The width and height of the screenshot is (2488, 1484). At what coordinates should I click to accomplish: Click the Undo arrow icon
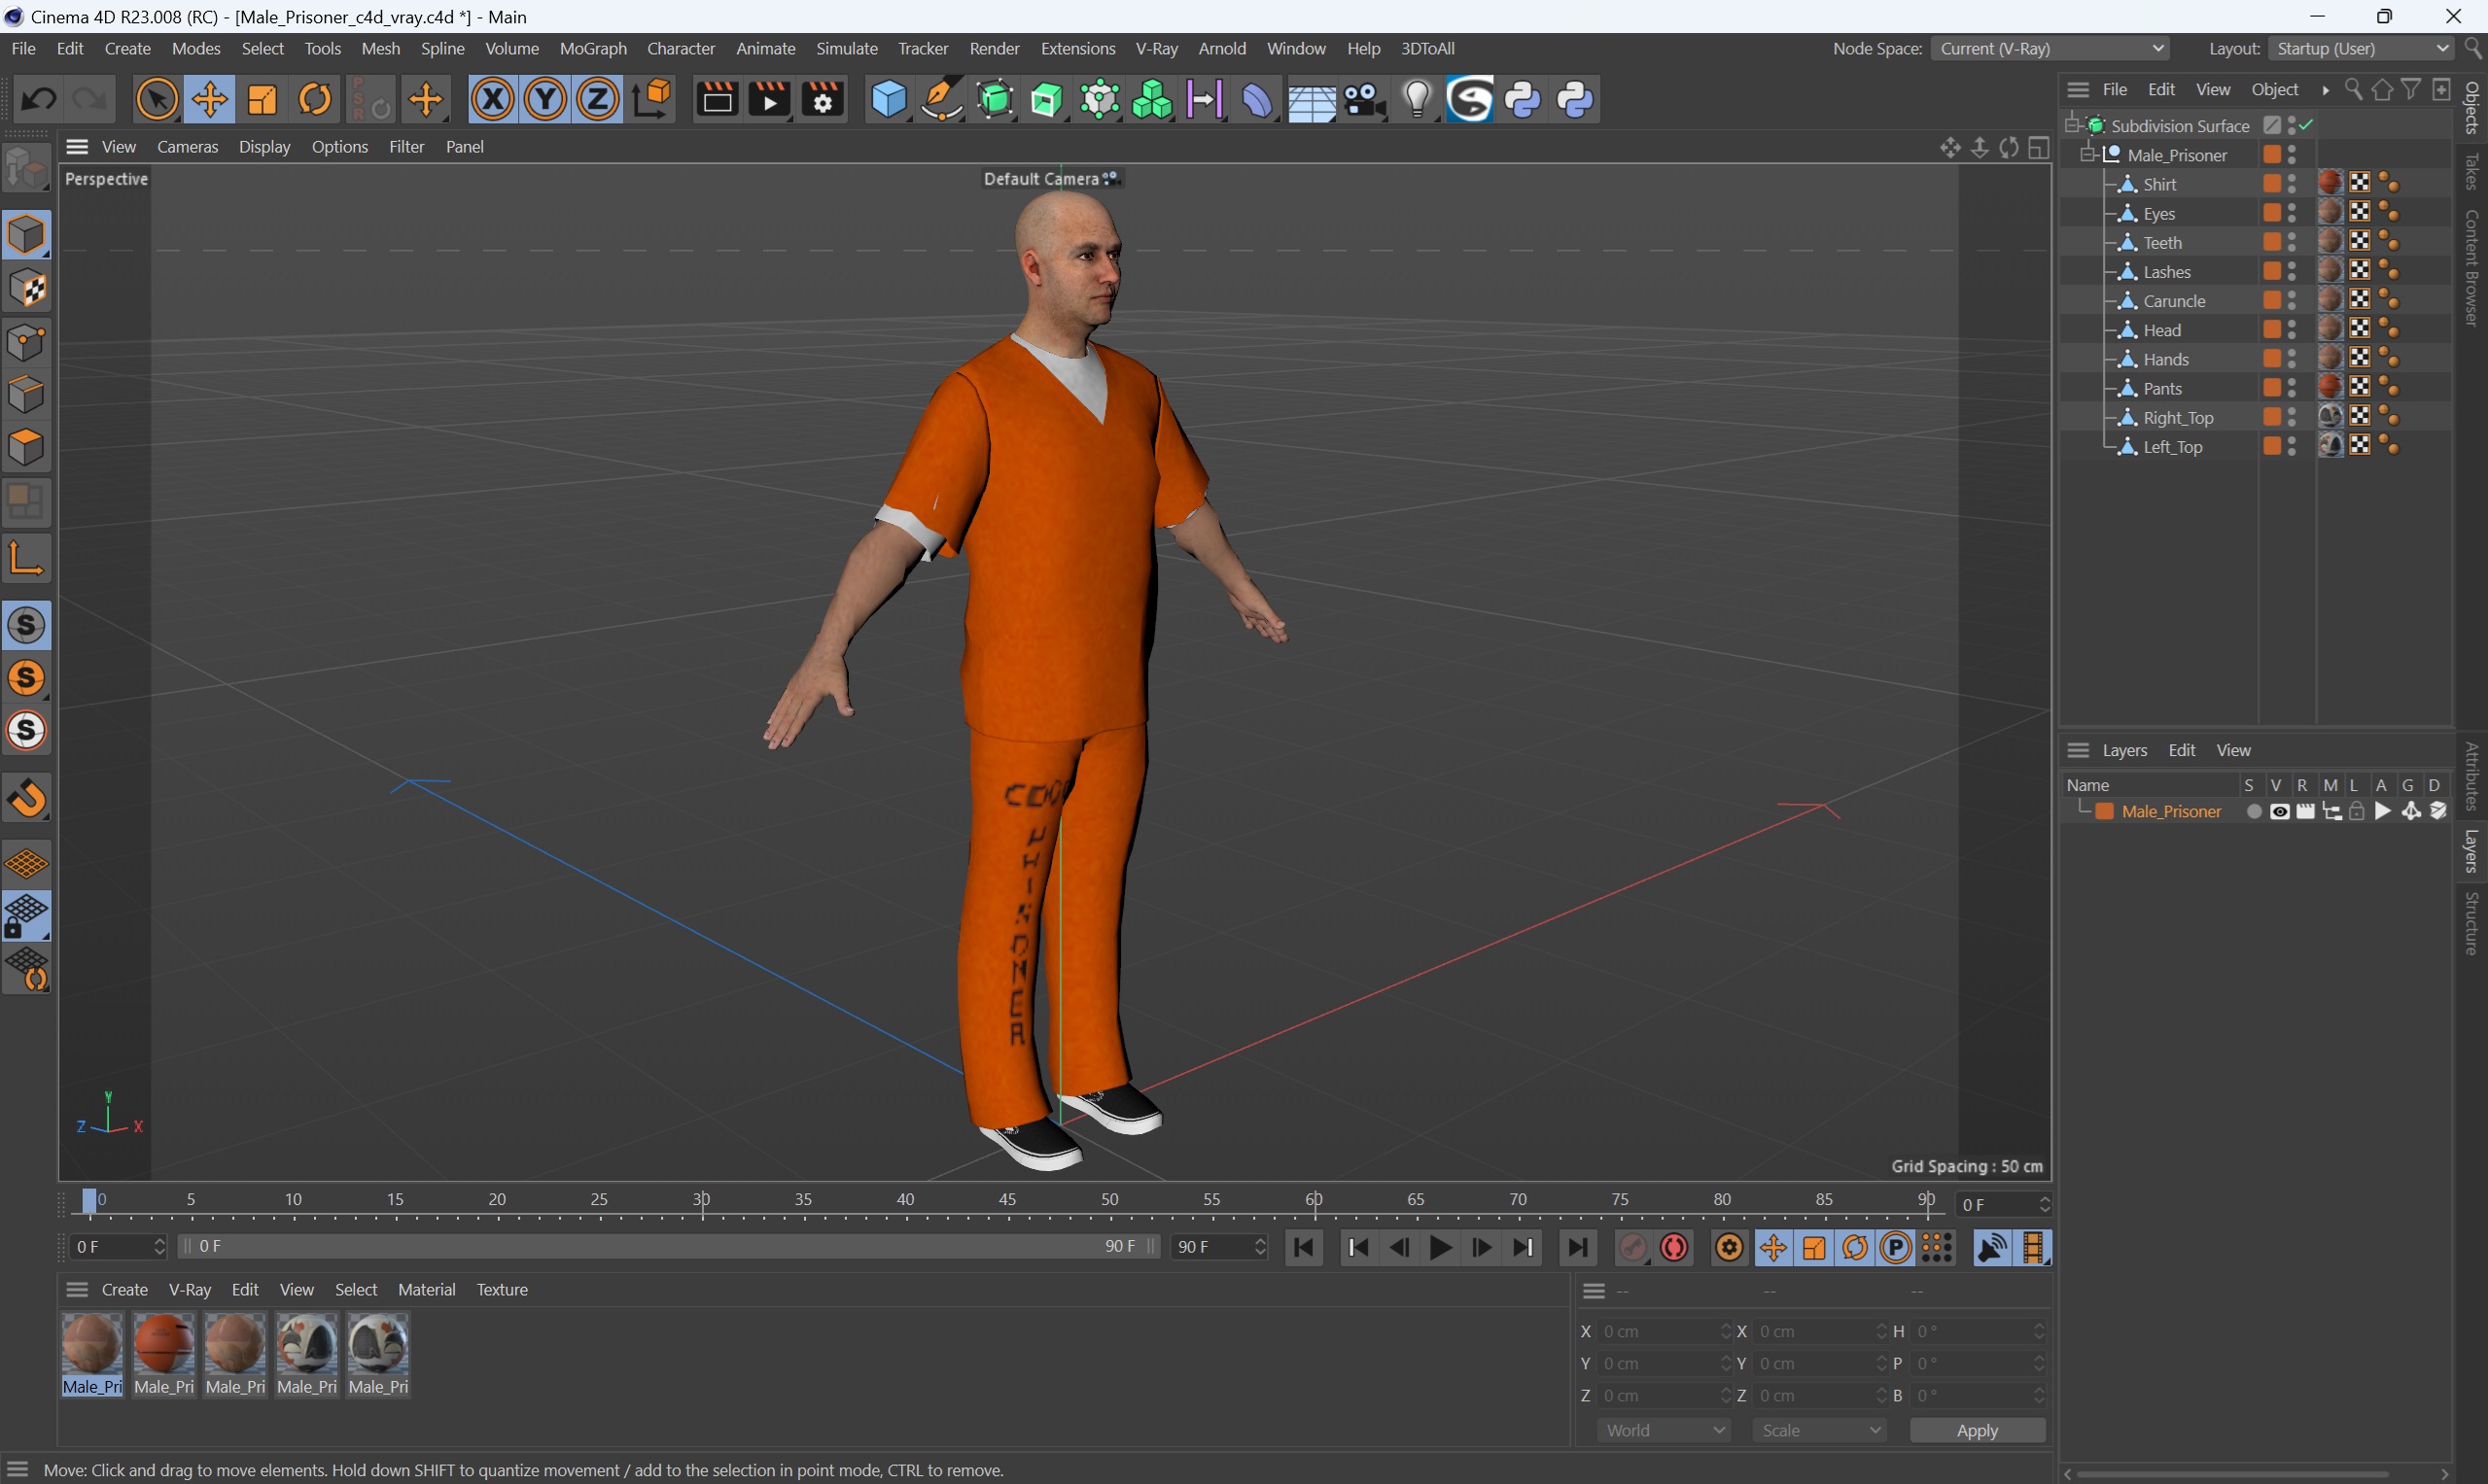click(39, 99)
